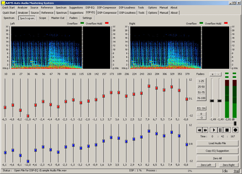The width and height of the screenshot is (242, 174).
Task: Click the red left fader for band 10
Action: pyautogui.click(x=5, y=107)
